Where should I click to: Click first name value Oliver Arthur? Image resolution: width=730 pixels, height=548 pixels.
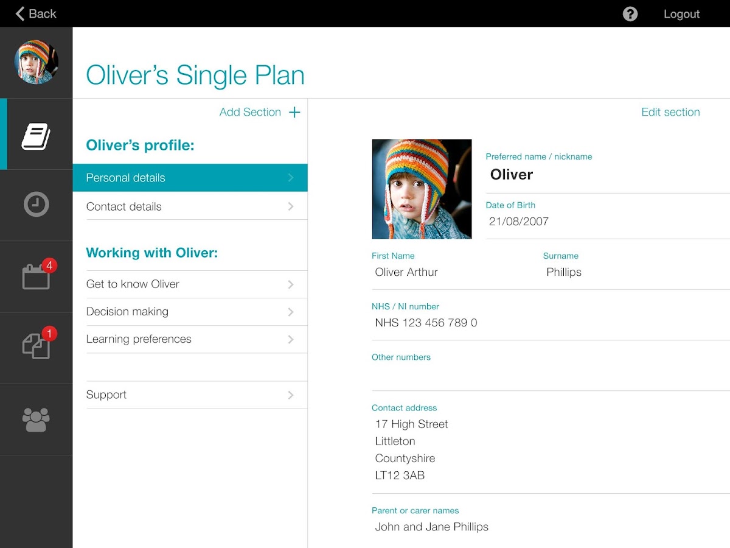point(406,272)
